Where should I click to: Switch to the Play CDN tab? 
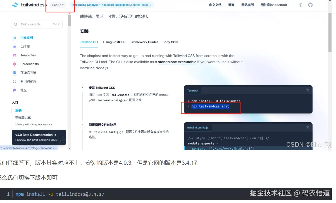click(x=171, y=42)
